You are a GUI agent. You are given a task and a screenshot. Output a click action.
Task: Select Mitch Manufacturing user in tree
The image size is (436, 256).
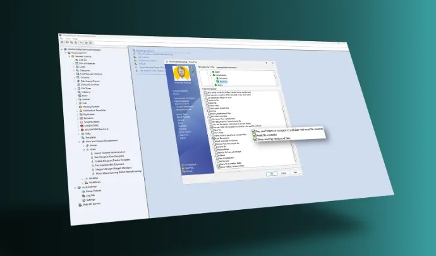coord(119,173)
